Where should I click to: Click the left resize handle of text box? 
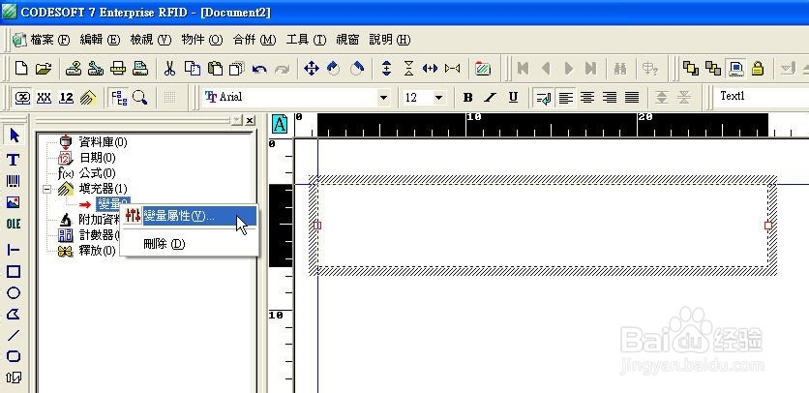click(x=317, y=226)
